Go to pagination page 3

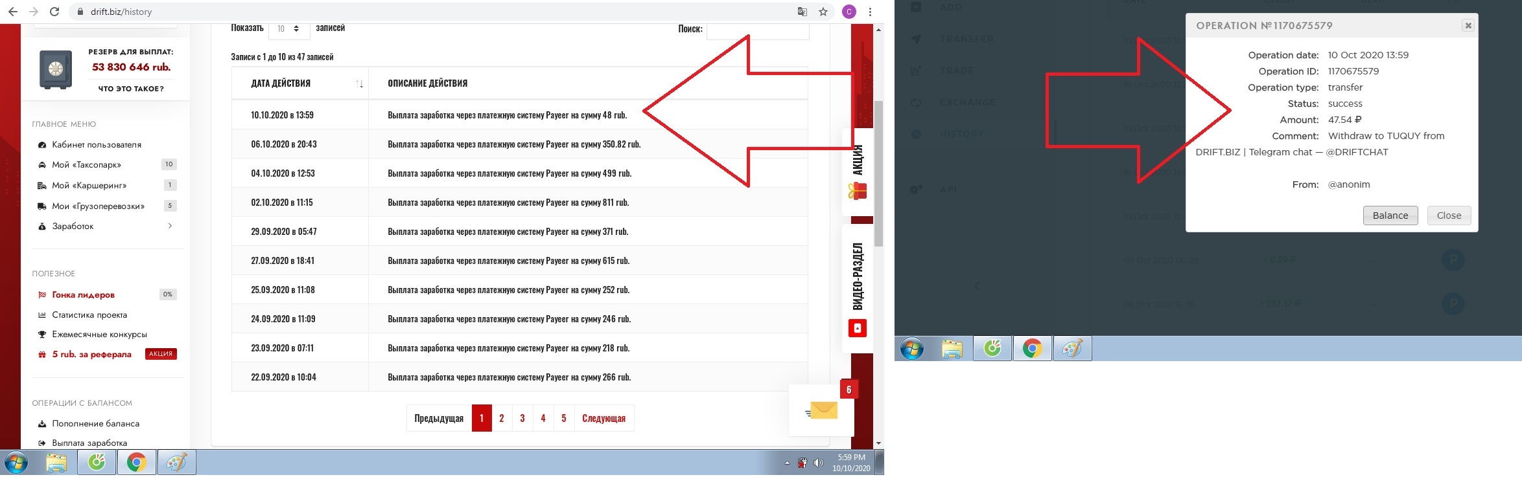point(522,418)
